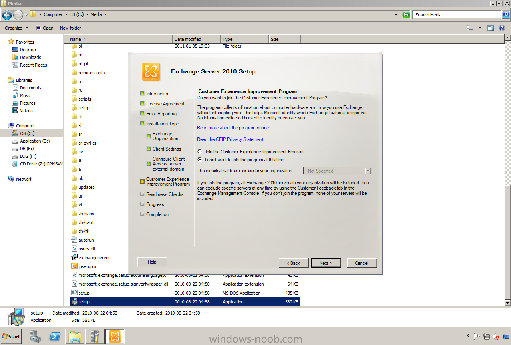Expand the address bar history dropdown
The image size is (511, 345).
point(396,15)
